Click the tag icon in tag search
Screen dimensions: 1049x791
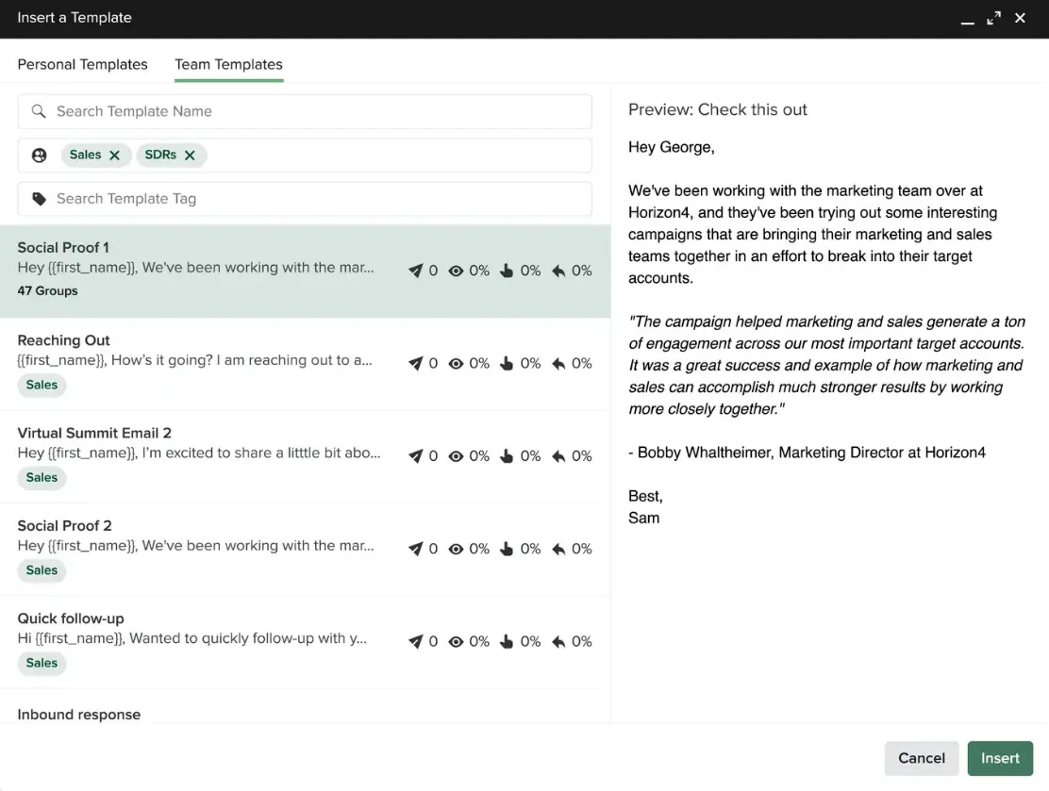click(x=40, y=199)
